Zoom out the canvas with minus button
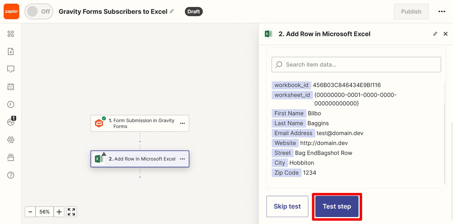 click(x=30, y=212)
